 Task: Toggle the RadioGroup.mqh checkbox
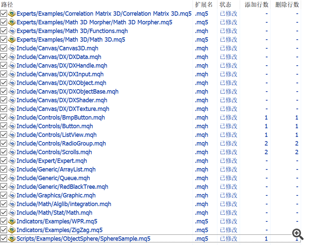pos(4,143)
